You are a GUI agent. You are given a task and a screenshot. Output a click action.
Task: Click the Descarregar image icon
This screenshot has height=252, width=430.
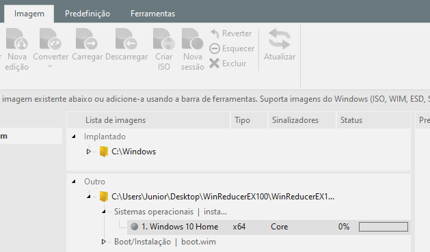point(126,39)
